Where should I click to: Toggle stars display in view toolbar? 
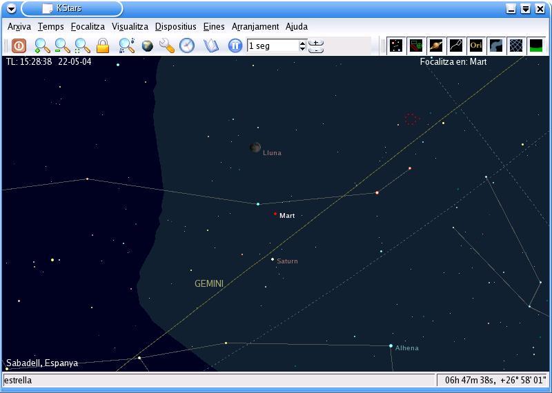coord(396,46)
